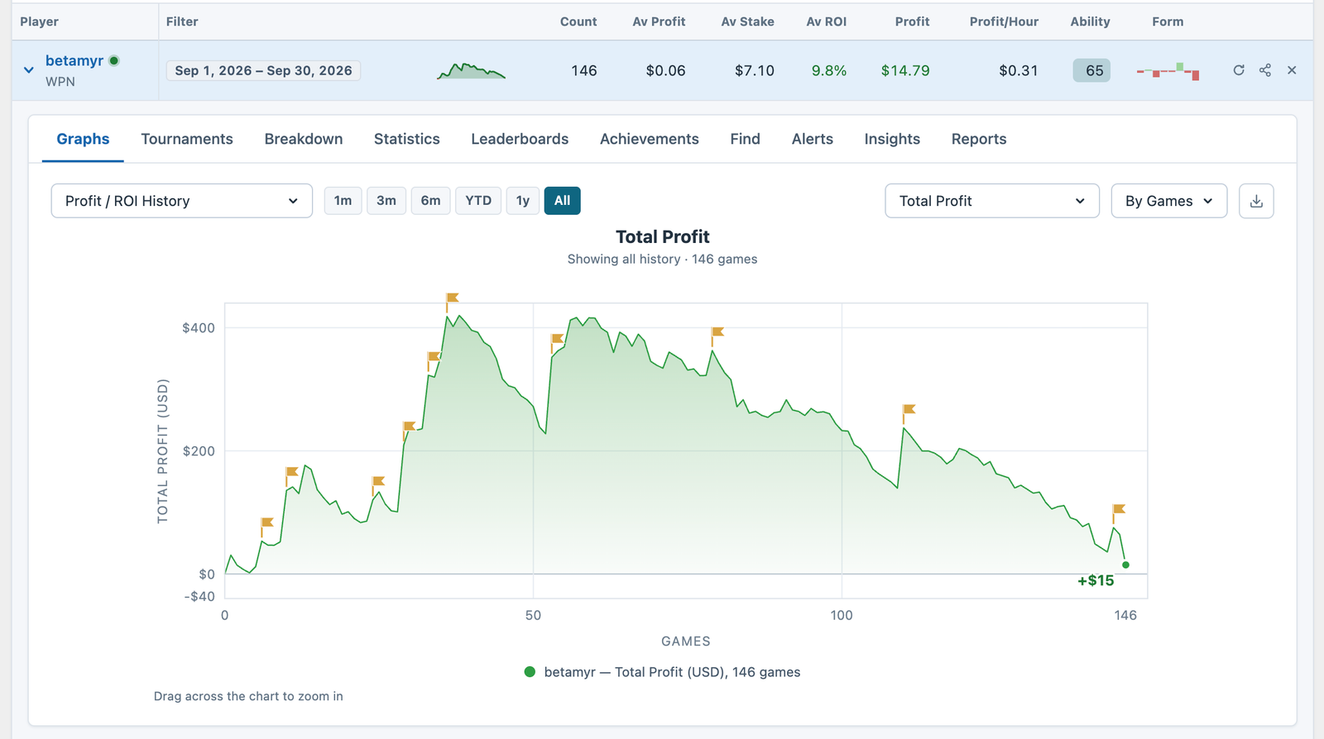Sort by Profit/Hour column header
1324x739 pixels.
[x=1004, y=21]
